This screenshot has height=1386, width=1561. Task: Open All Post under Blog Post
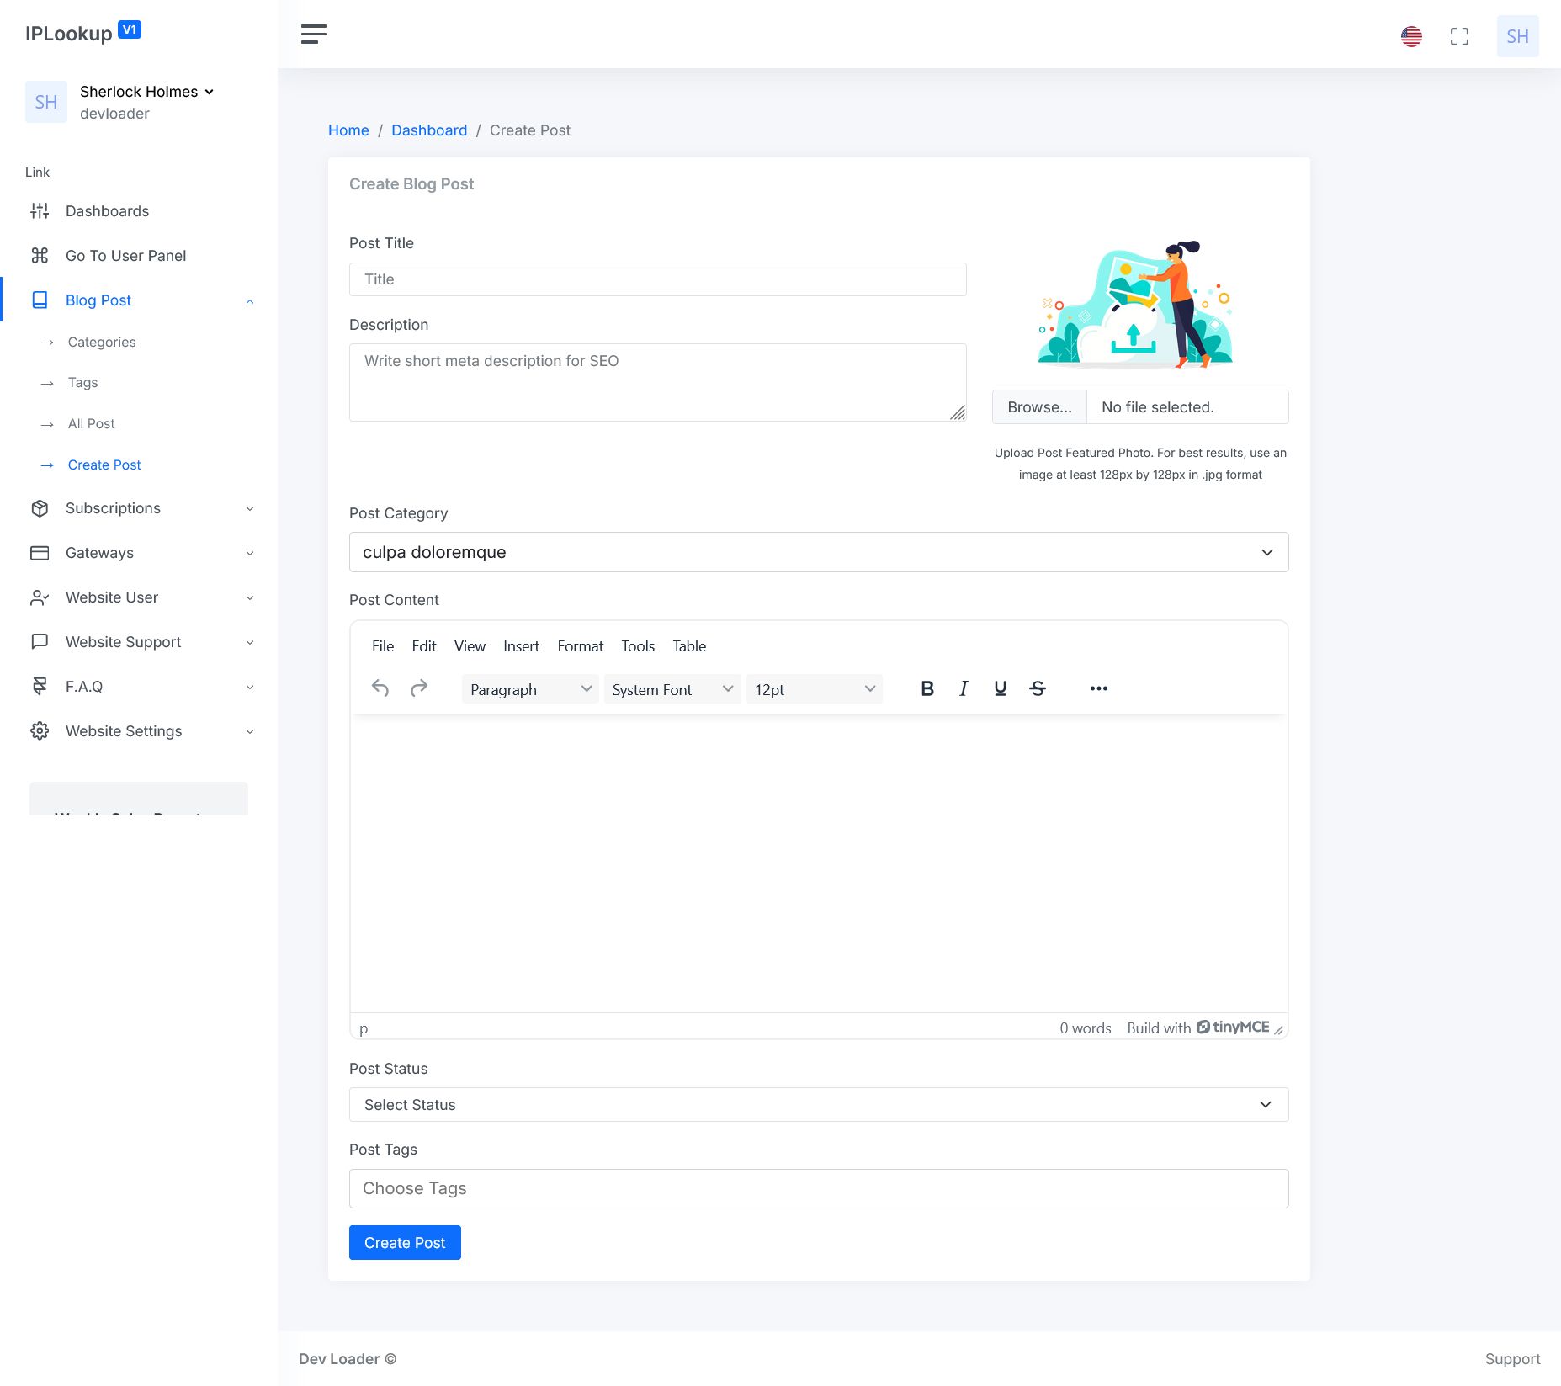click(x=92, y=424)
